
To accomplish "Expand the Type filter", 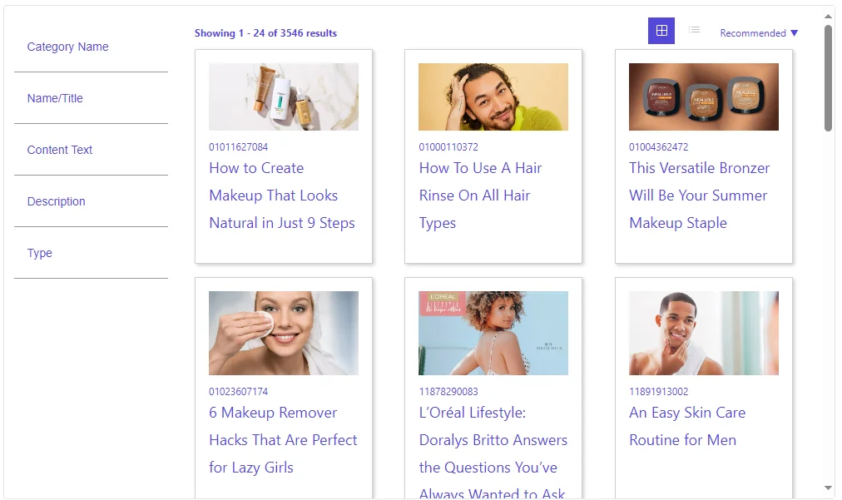I will [91, 253].
